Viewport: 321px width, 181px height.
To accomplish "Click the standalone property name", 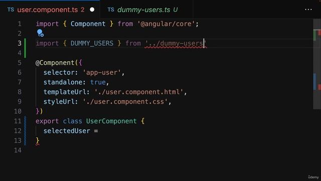I will click(63, 82).
